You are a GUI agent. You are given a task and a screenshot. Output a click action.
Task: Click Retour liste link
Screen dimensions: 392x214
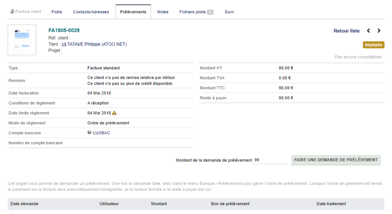pyautogui.click(x=346, y=31)
